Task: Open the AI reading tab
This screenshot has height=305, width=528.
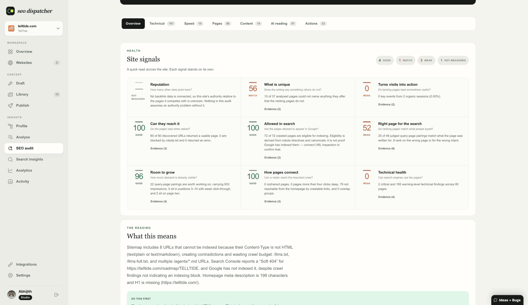Action: [x=283, y=24]
